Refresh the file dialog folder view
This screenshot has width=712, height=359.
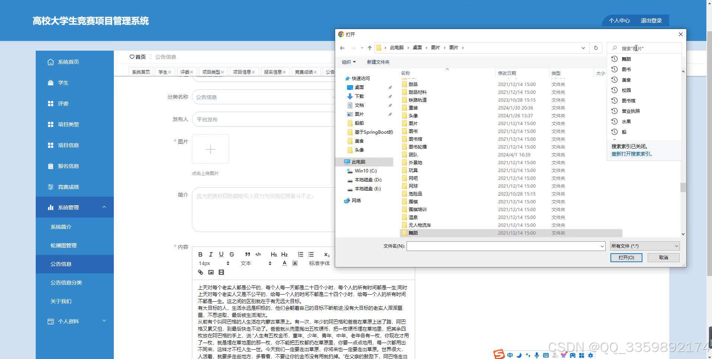pos(596,48)
